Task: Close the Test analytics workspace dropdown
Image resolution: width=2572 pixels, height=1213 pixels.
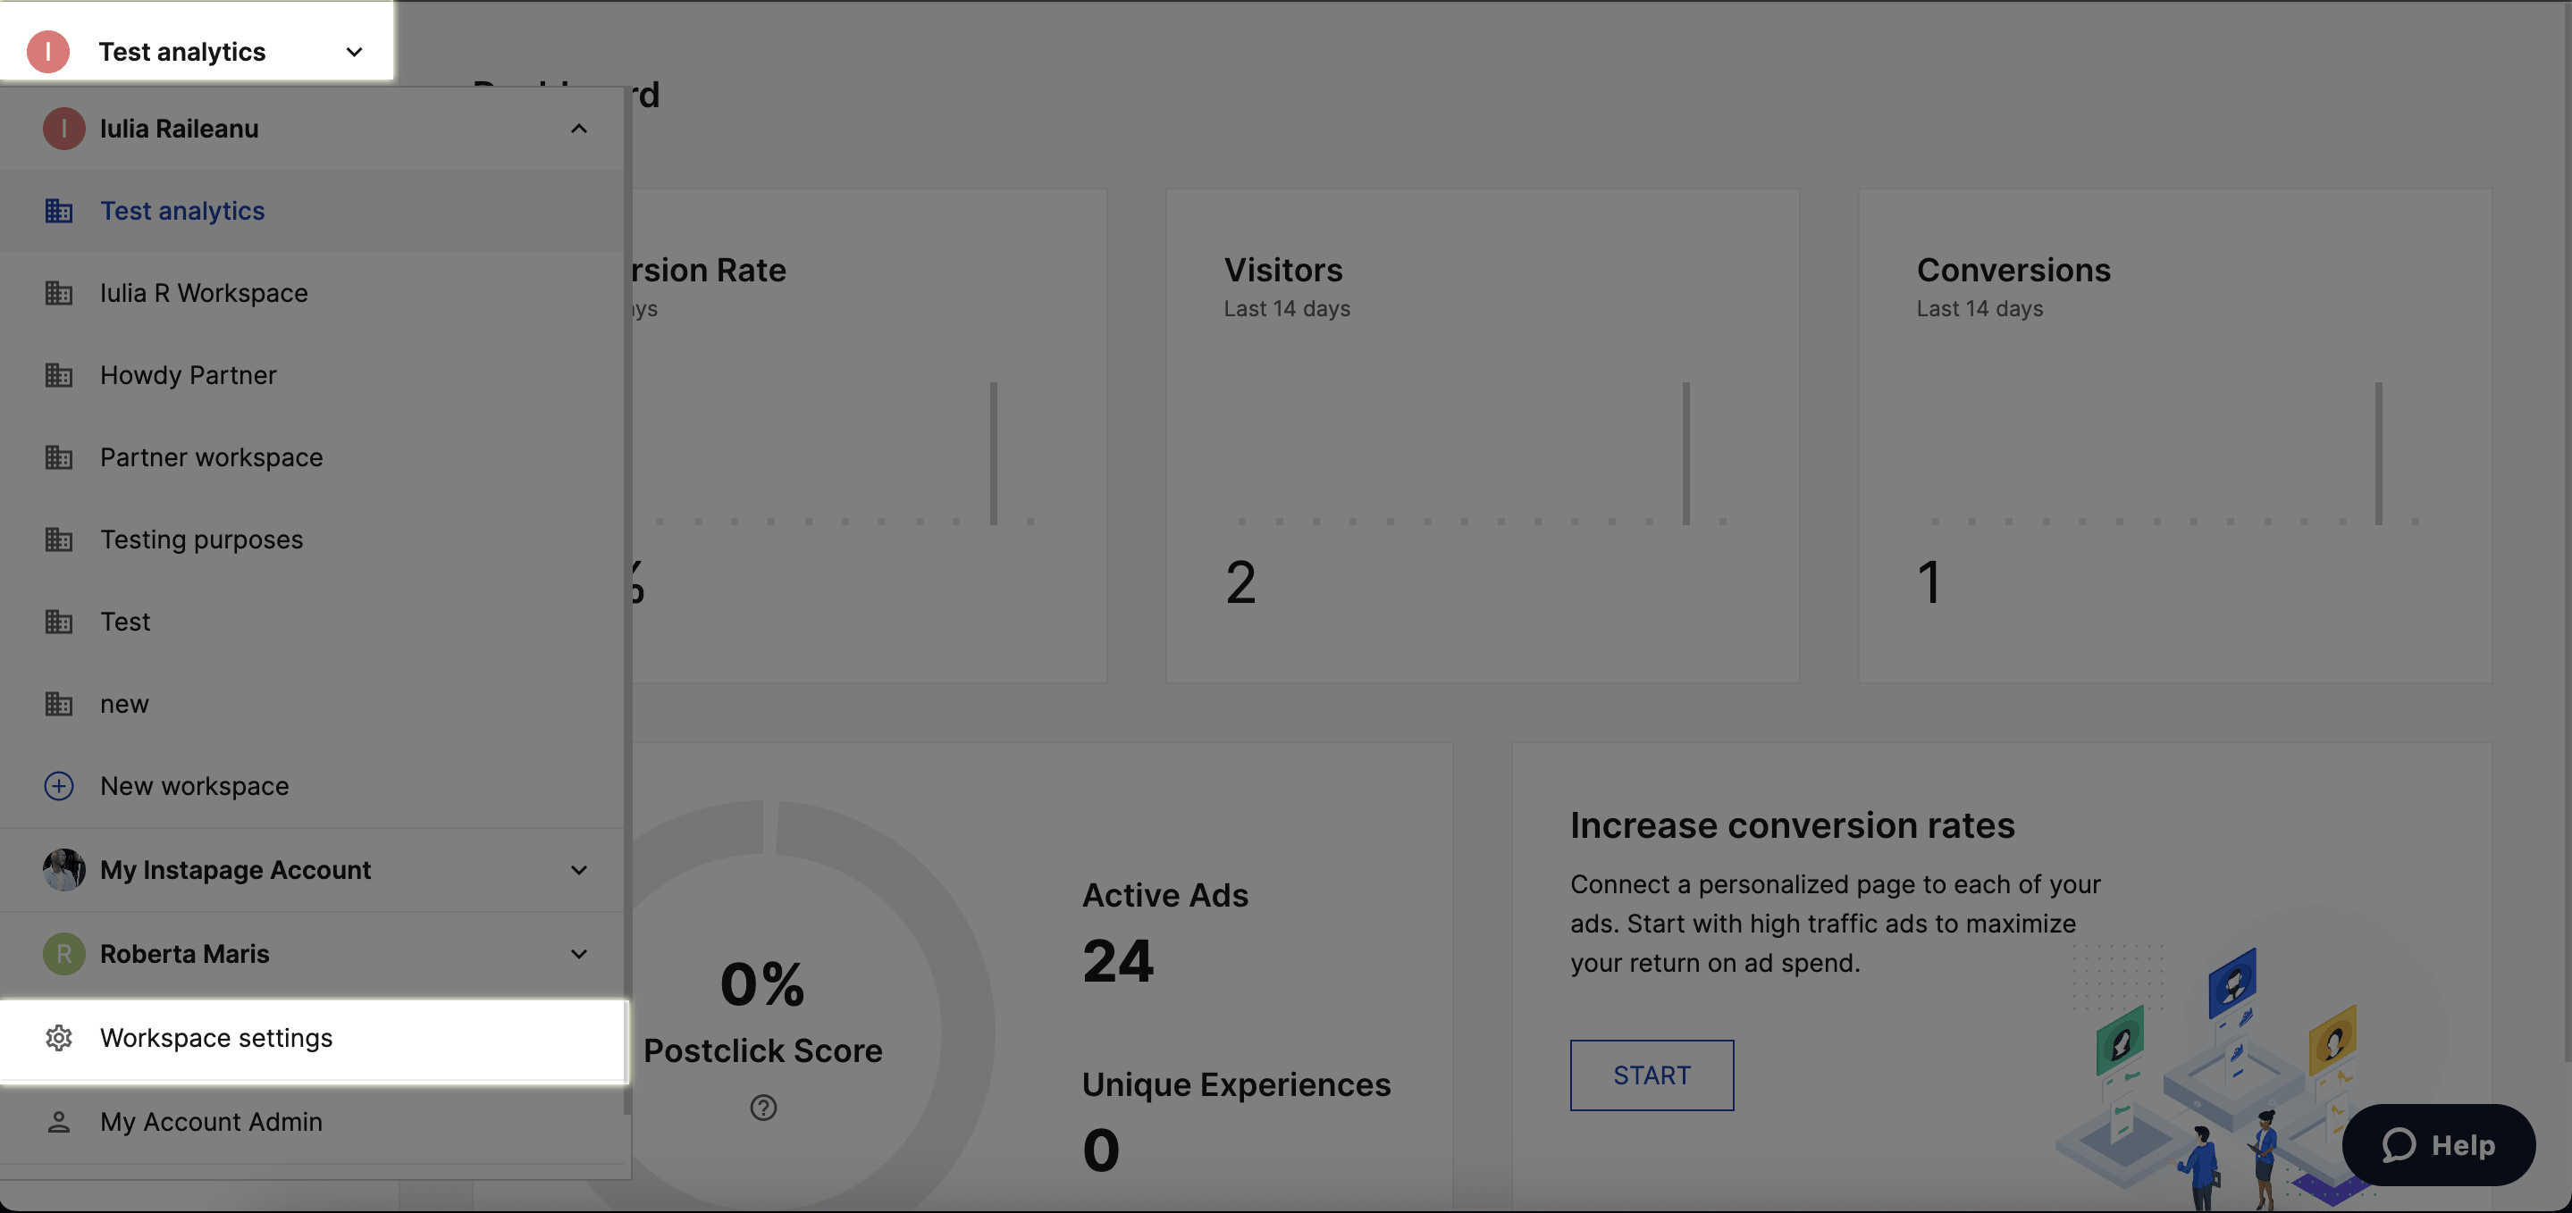Action: [x=354, y=52]
